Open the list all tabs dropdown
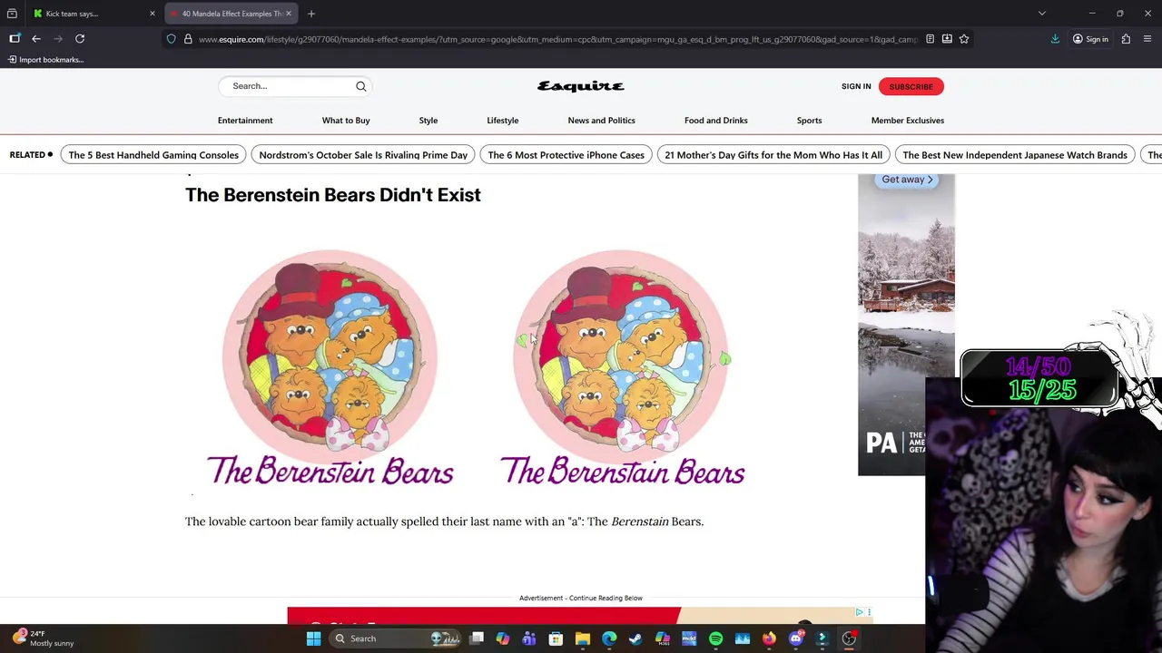The image size is (1162, 653). tap(1042, 14)
